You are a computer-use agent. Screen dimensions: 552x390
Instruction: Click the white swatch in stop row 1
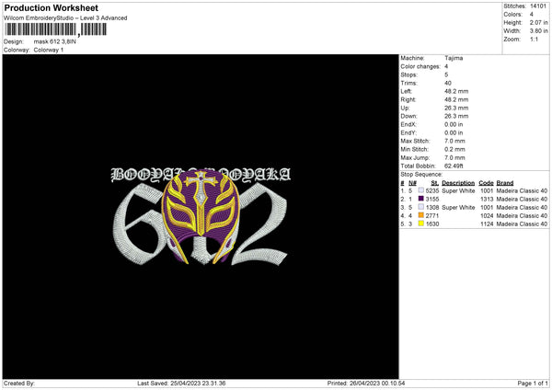point(420,190)
